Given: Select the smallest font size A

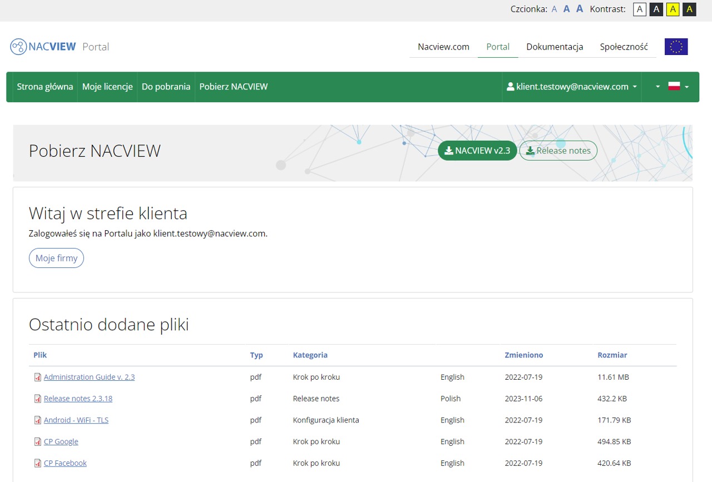Looking at the screenshot, I should [554, 9].
